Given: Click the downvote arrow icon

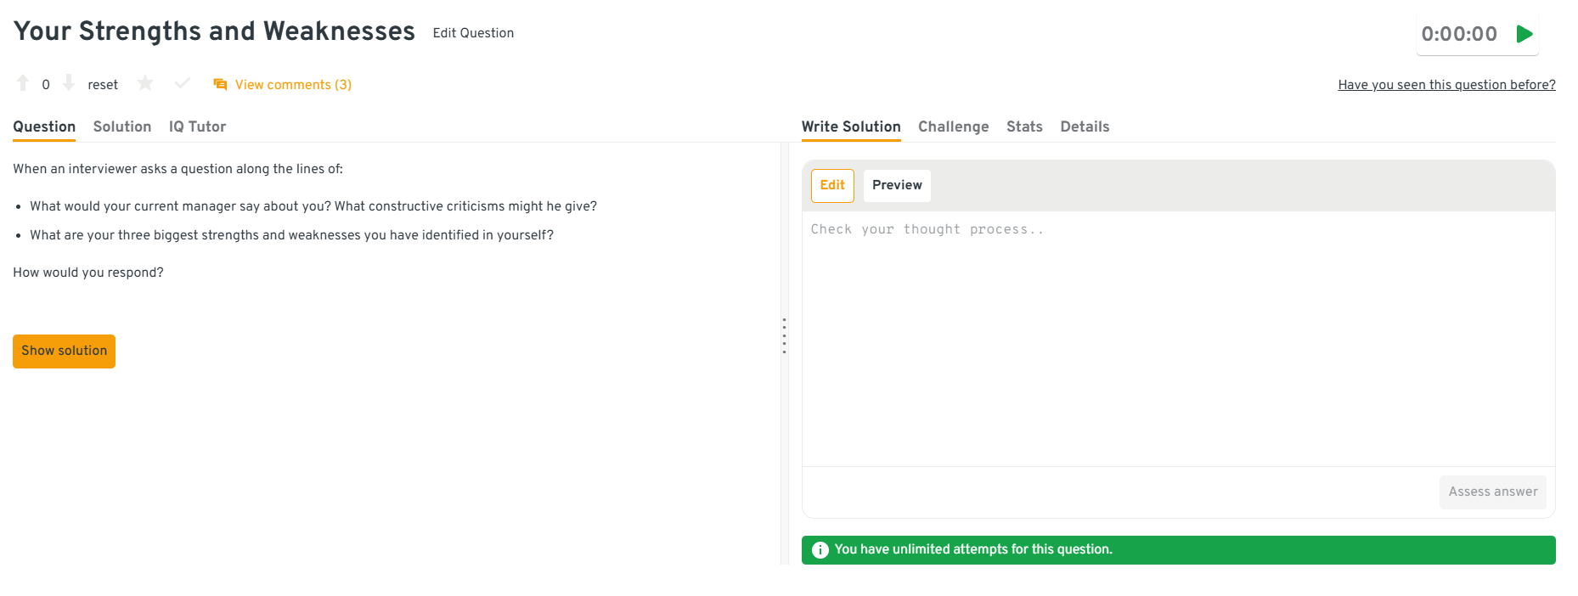Looking at the screenshot, I should point(69,83).
